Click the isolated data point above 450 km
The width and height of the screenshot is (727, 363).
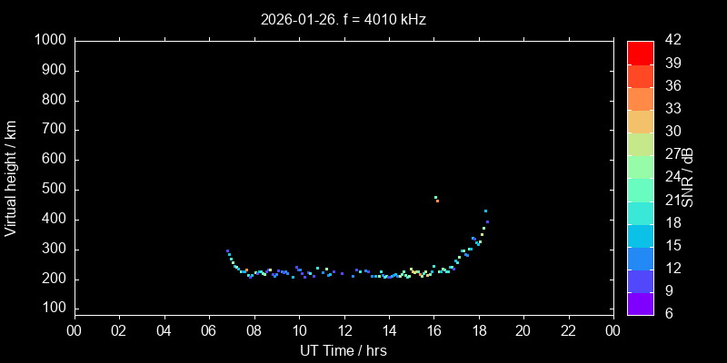click(436, 199)
